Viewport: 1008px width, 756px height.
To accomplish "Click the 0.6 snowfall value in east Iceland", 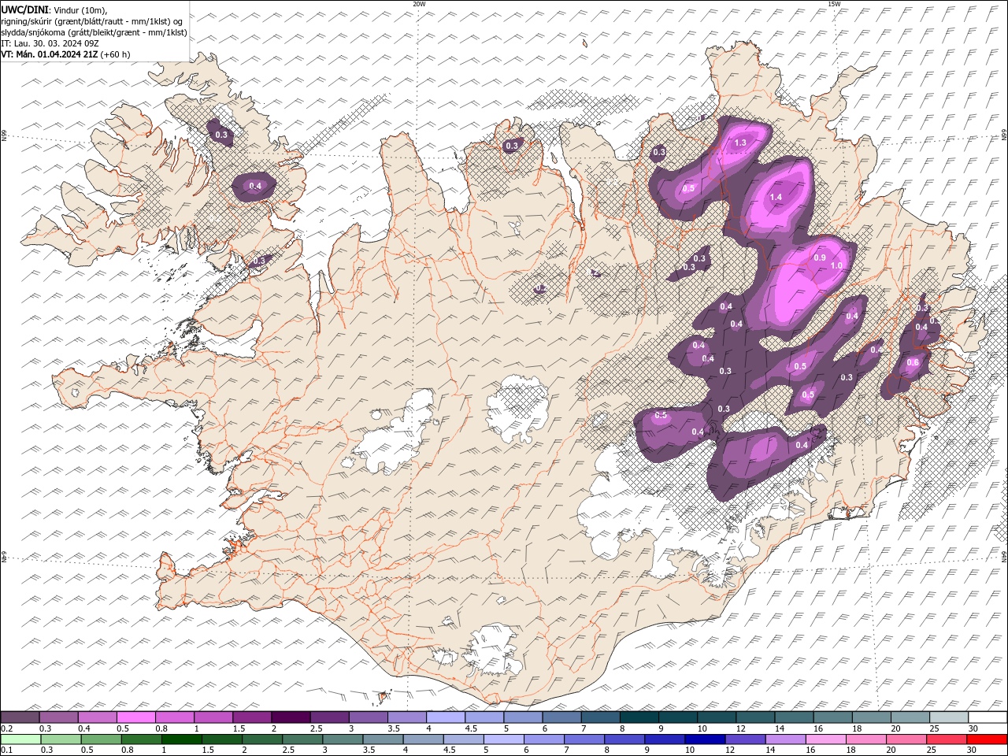I will click(913, 362).
